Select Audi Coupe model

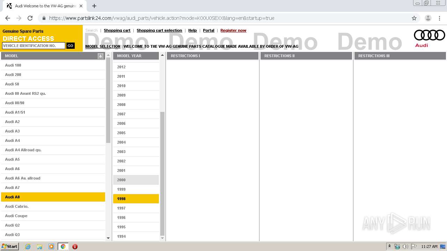pyautogui.click(x=53, y=216)
